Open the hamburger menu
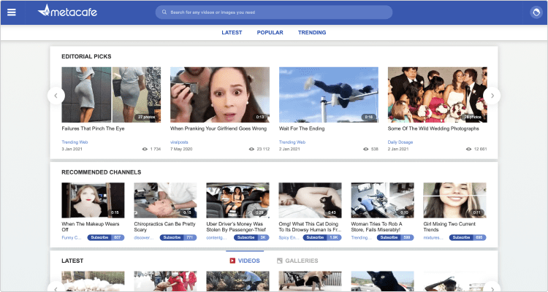The height and width of the screenshot is (292, 548). tap(12, 12)
